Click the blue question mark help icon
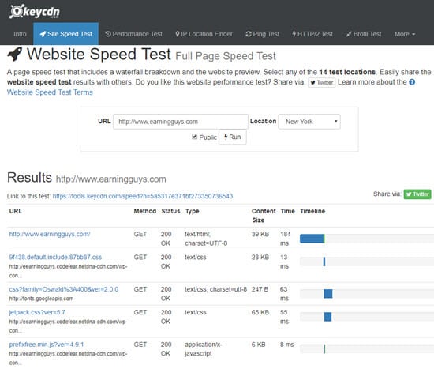The width and height of the screenshot is (434, 369). point(412,82)
